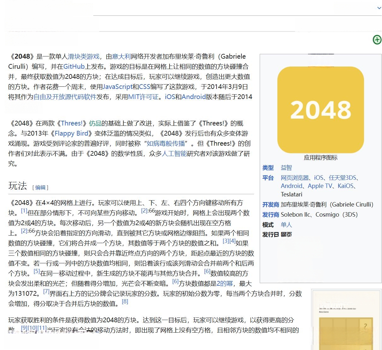Click the 如病毒般传播 link
382x350 pixels.
click(166, 143)
